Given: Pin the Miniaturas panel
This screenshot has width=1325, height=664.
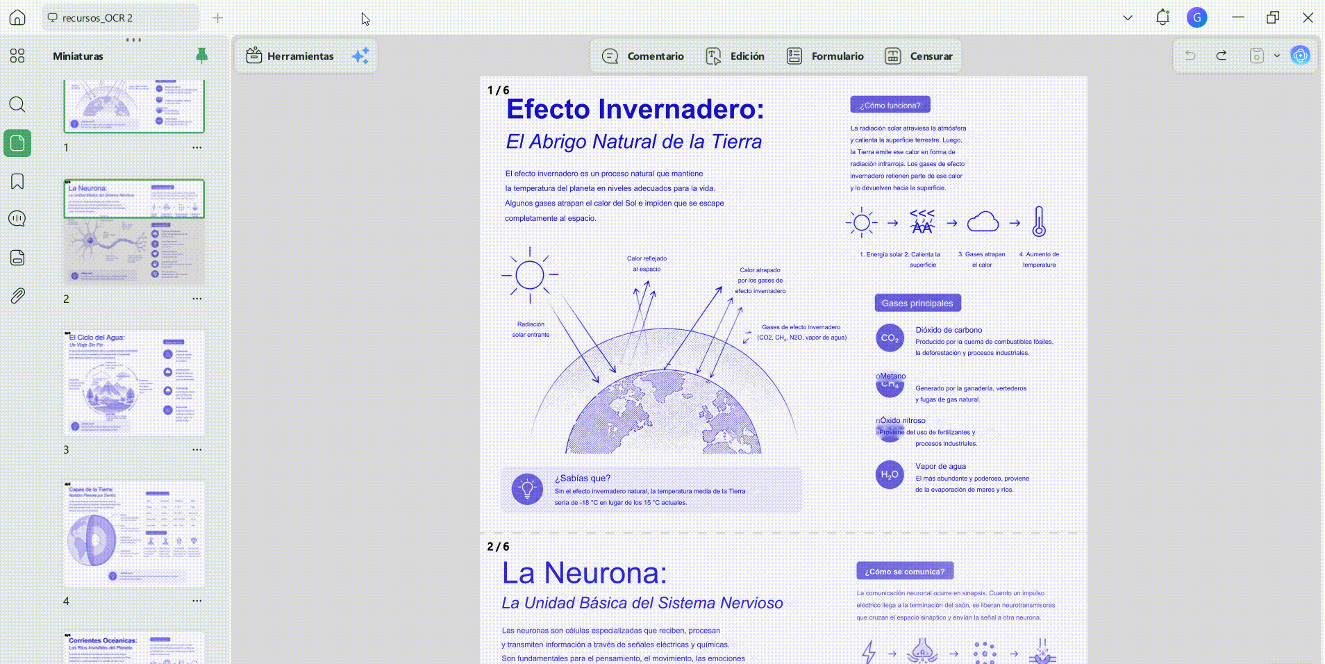Looking at the screenshot, I should pyautogui.click(x=201, y=56).
